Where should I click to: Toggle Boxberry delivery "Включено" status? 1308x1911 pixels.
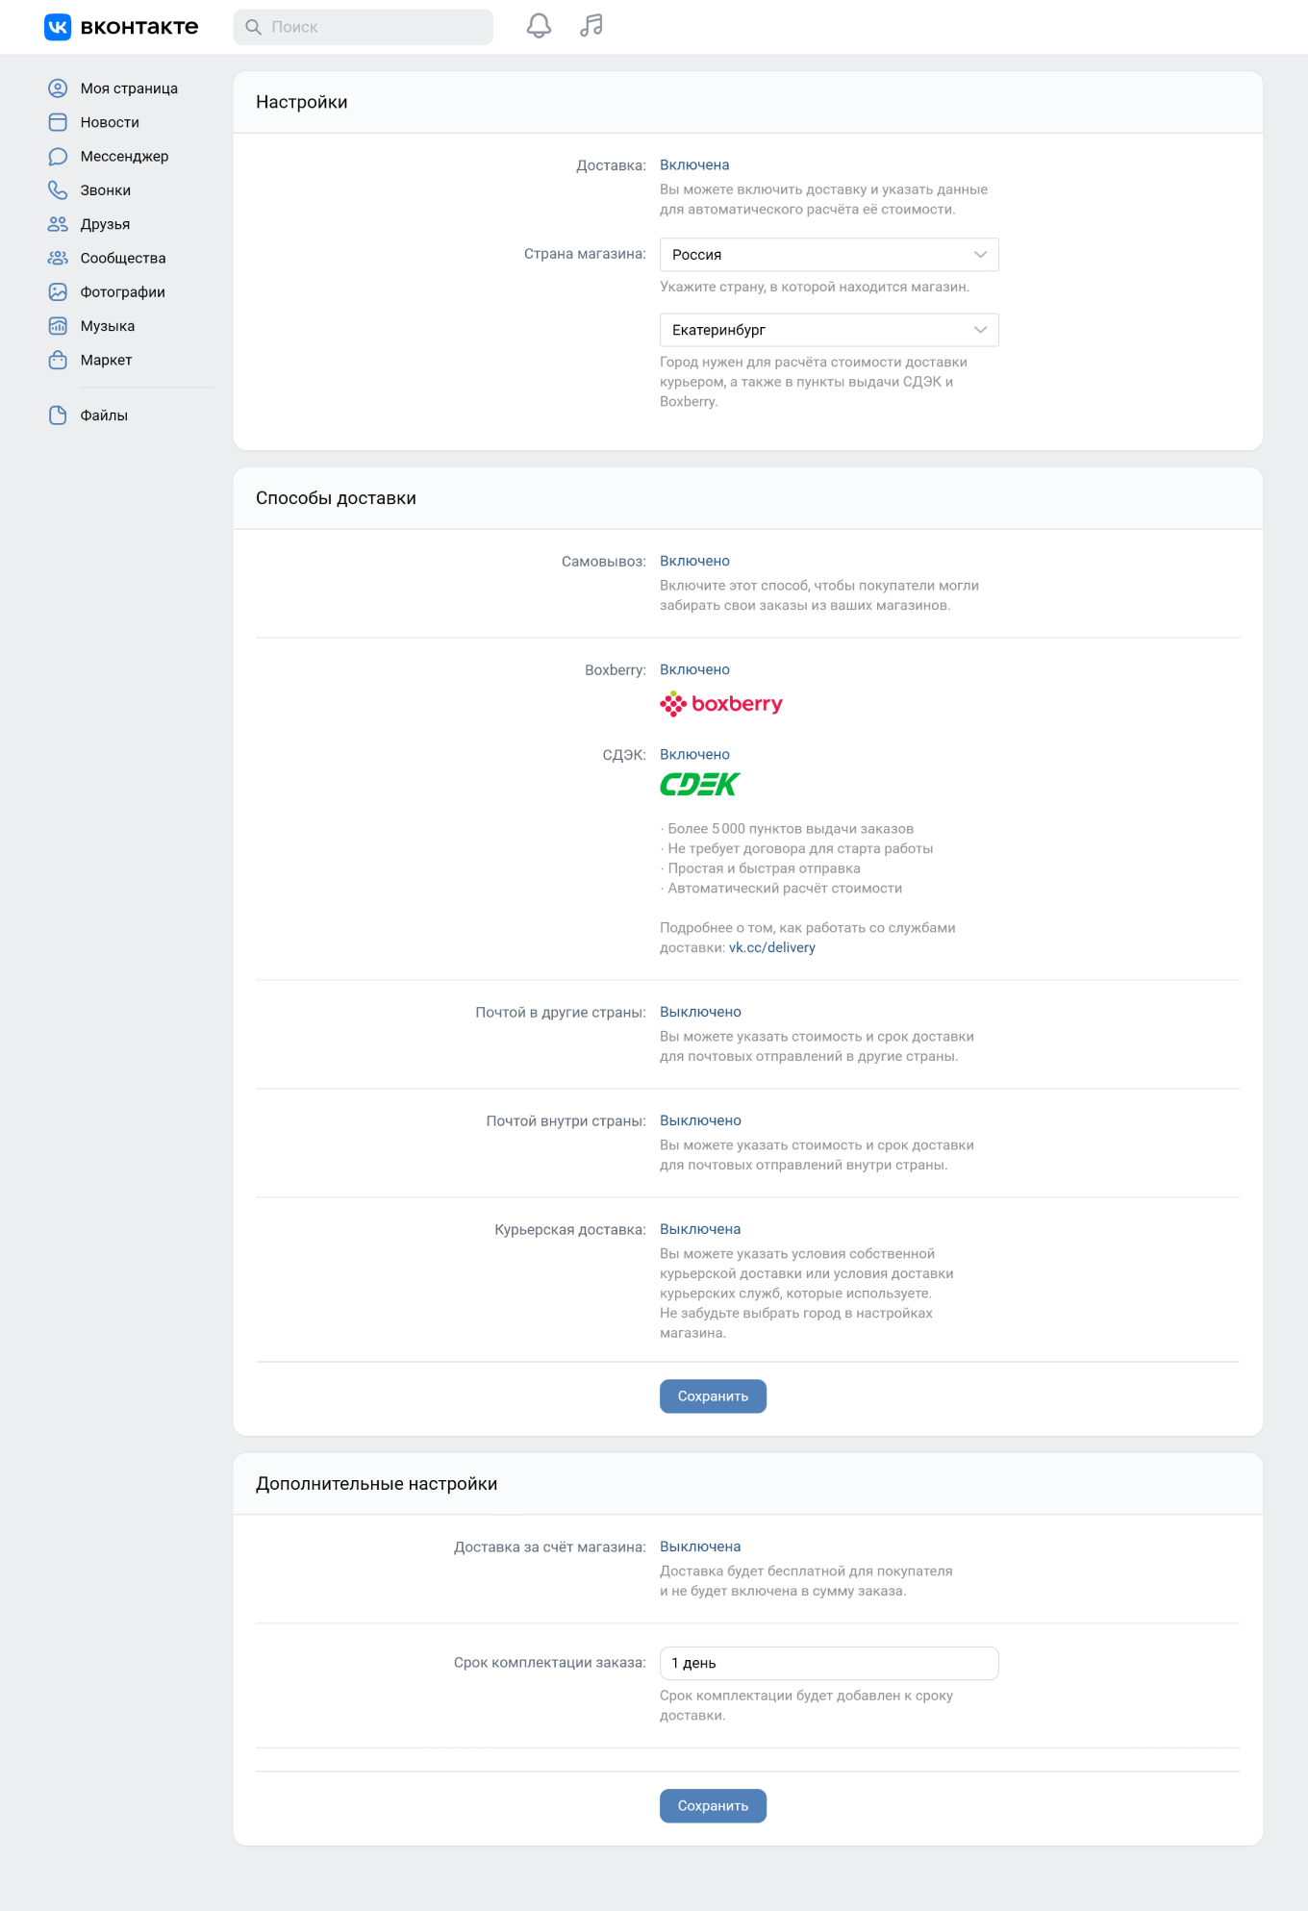point(694,669)
